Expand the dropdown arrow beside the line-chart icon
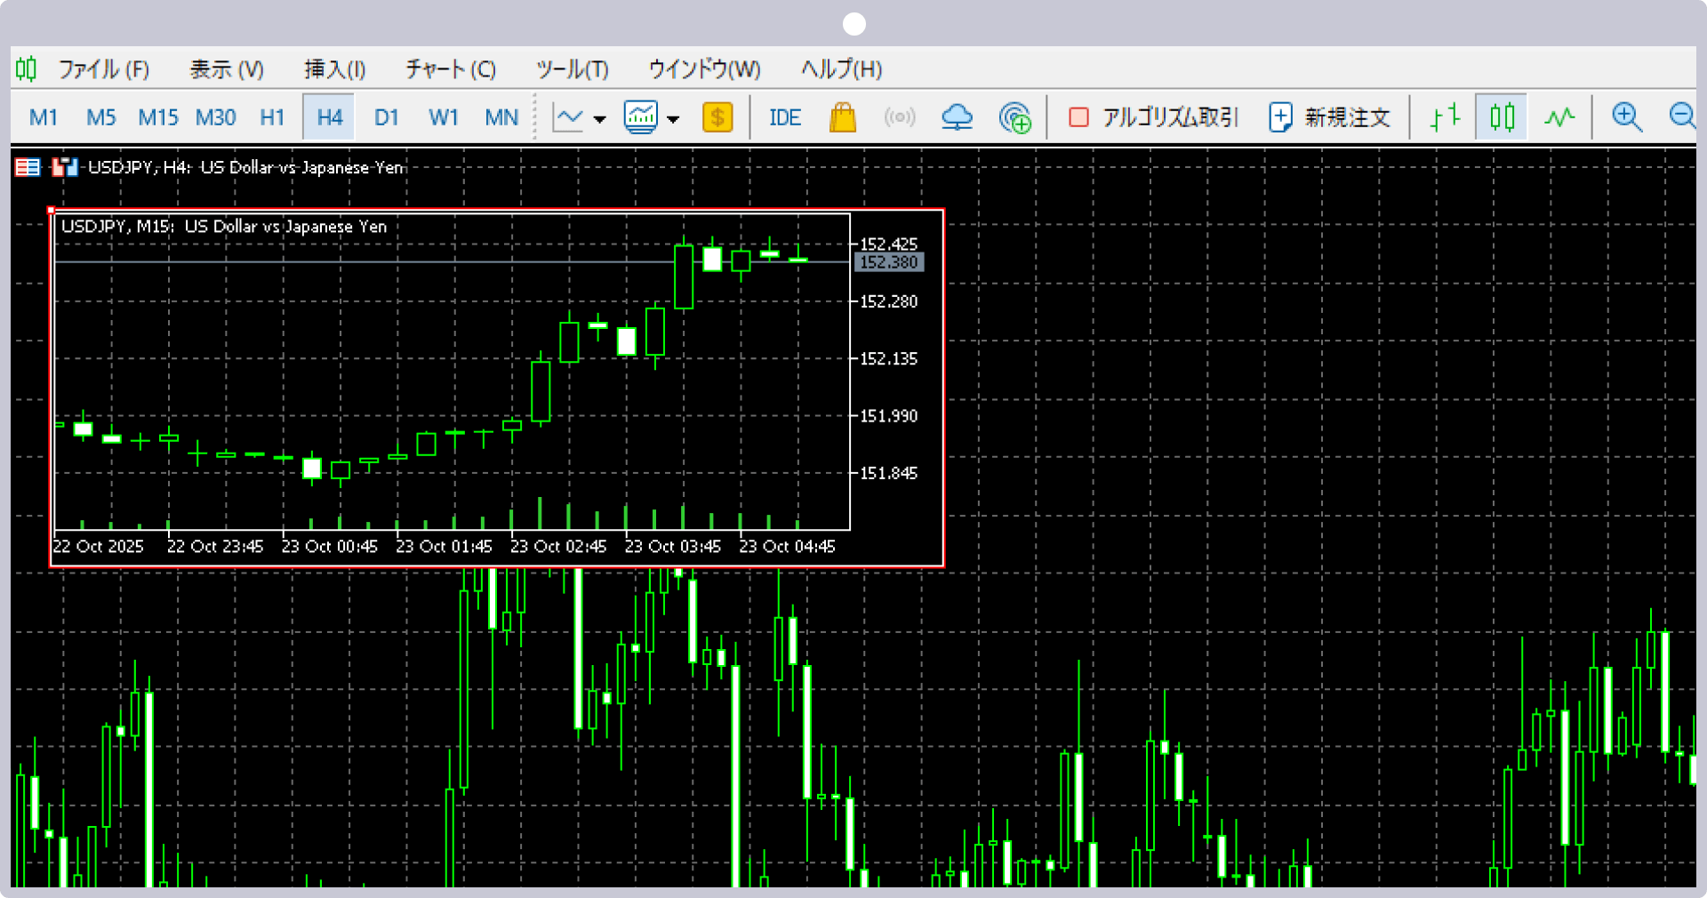 pyautogui.click(x=600, y=119)
